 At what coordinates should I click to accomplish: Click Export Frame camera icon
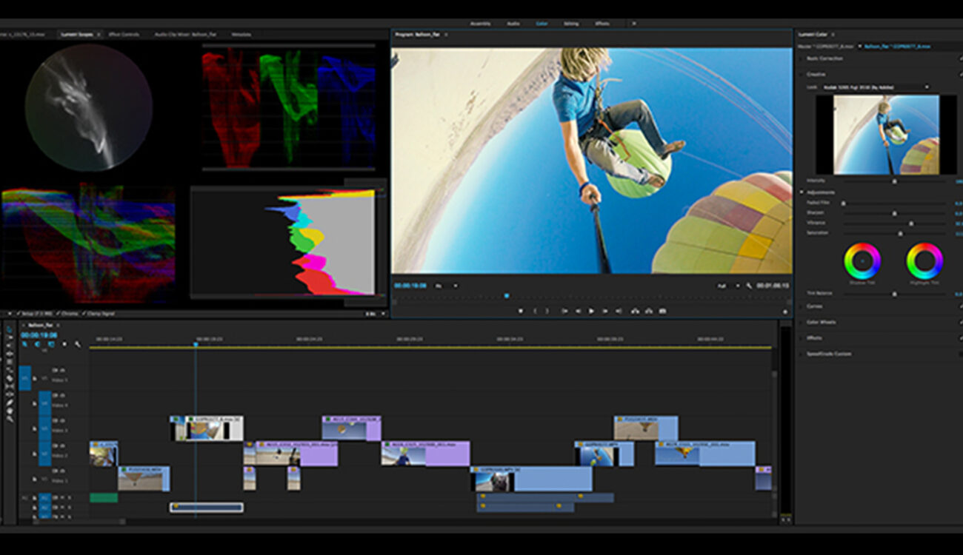click(x=662, y=312)
